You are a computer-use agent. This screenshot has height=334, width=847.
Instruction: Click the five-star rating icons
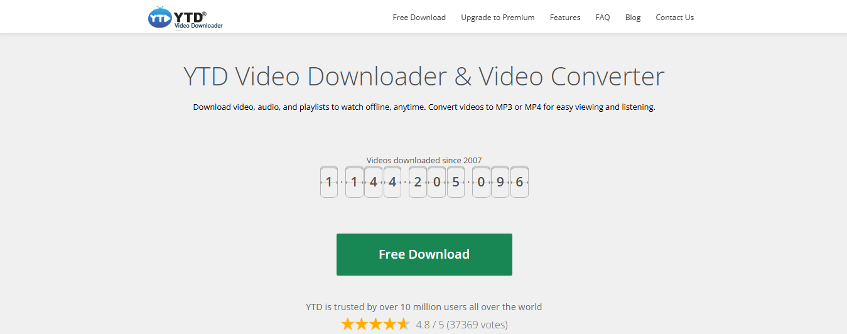point(375,325)
